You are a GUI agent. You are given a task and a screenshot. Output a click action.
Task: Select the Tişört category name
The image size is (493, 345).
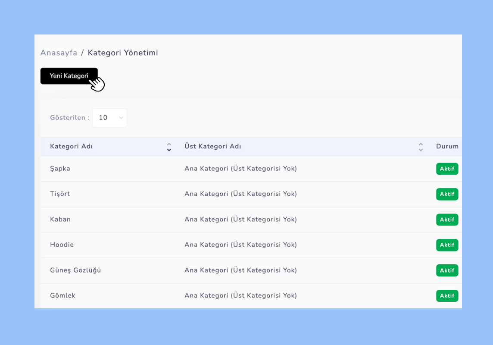coord(60,194)
